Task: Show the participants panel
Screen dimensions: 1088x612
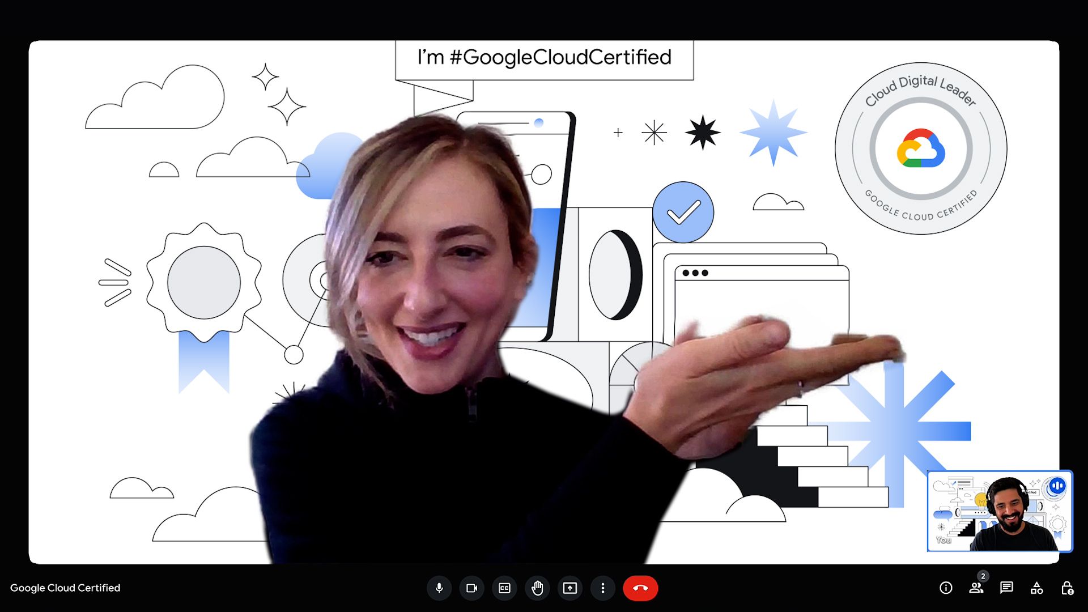Action: pyautogui.click(x=976, y=588)
